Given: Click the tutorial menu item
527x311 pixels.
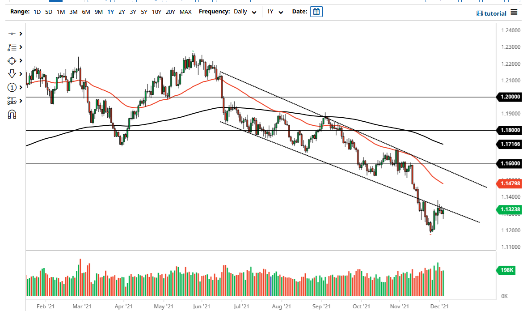Looking at the screenshot, I should click(x=492, y=13).
